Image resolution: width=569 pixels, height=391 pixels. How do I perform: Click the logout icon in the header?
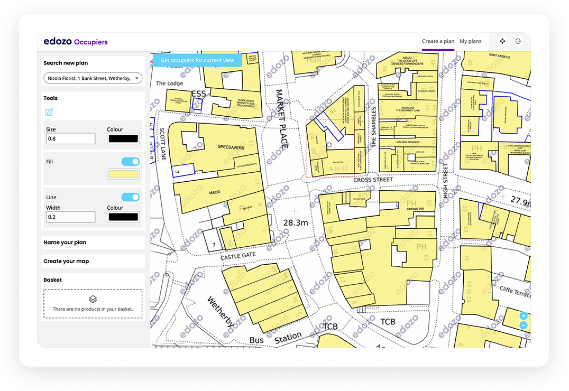[x=518, y=41]
